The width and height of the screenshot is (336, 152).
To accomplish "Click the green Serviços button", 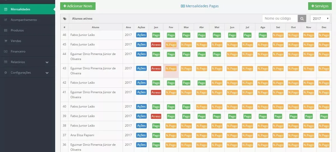I will coord(320,6).
